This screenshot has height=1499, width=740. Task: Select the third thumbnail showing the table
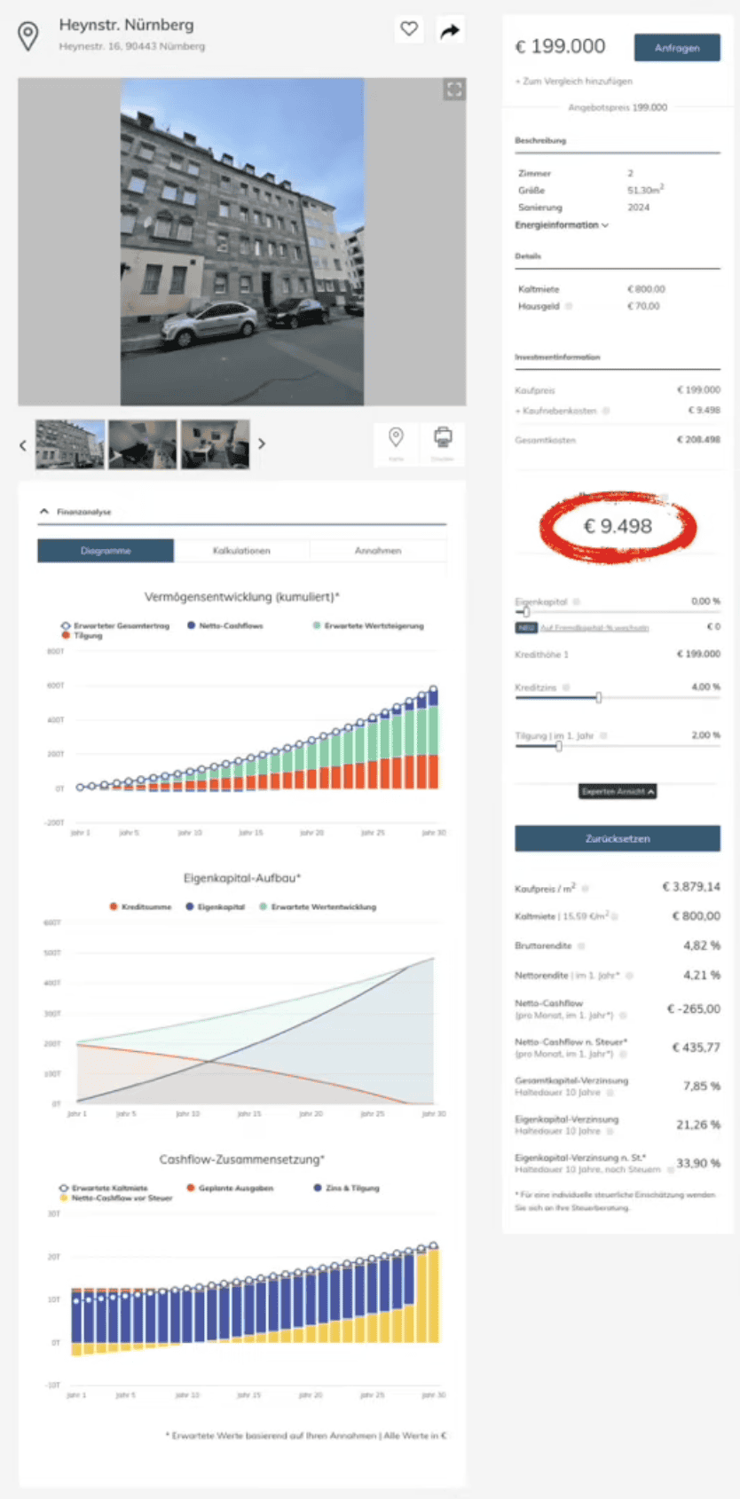tap(216, 444)
